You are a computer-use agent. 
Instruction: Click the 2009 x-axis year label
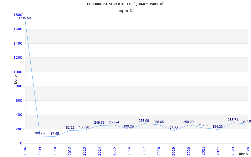[x=40, y=151]
